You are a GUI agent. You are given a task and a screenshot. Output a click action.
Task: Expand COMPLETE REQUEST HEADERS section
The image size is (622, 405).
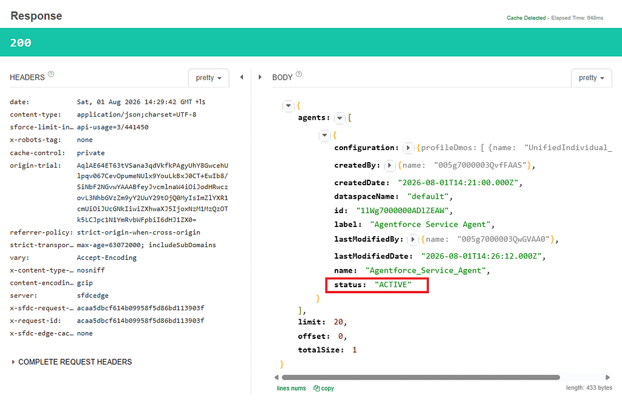point(72,362)
